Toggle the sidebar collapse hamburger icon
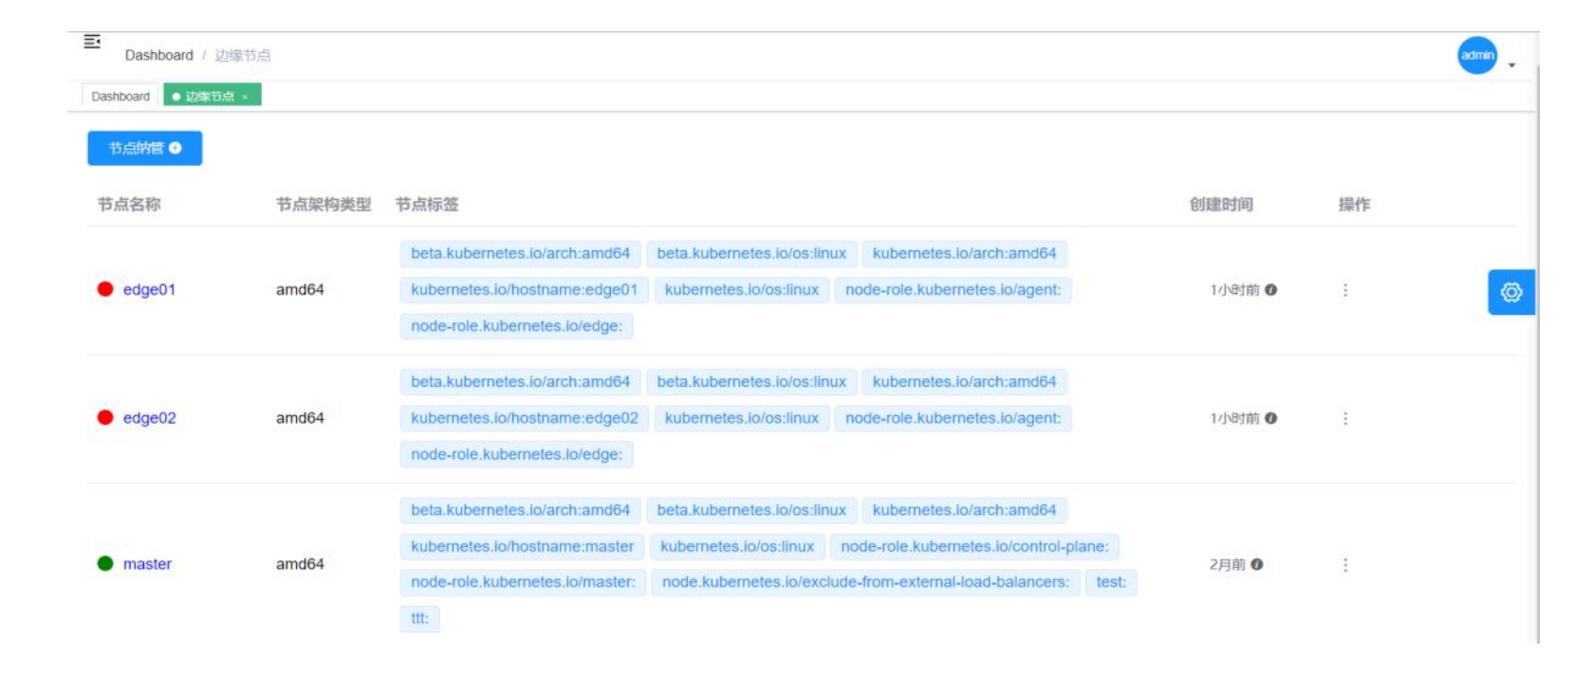1574x674 pixels. (x=92, y=42)
